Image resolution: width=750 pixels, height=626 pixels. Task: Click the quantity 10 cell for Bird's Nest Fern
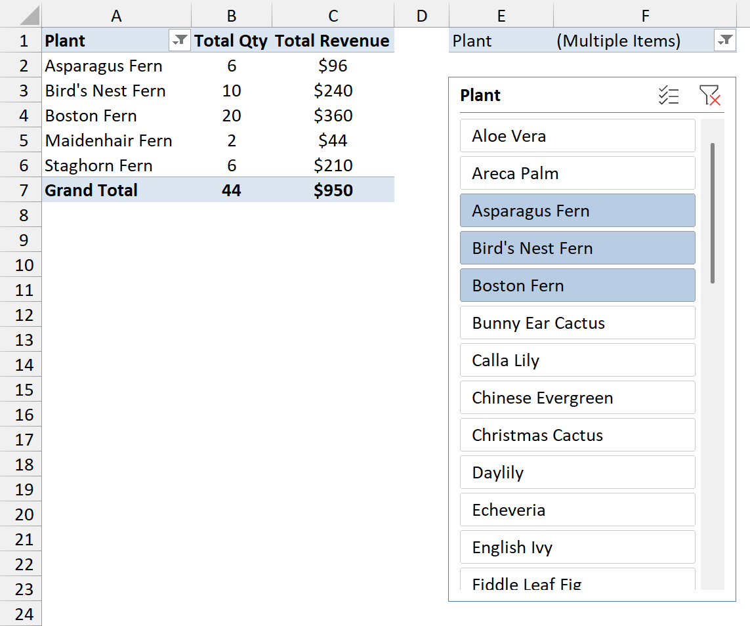pos(232,91)
